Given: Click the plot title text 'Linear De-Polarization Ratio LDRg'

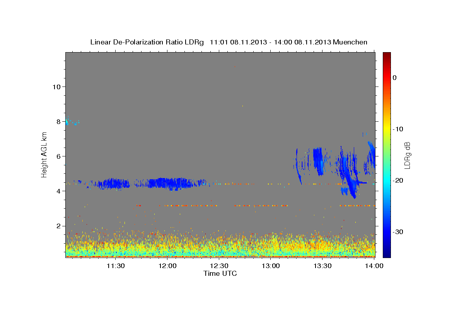Looking at the screenshot, I should [147, 42].
